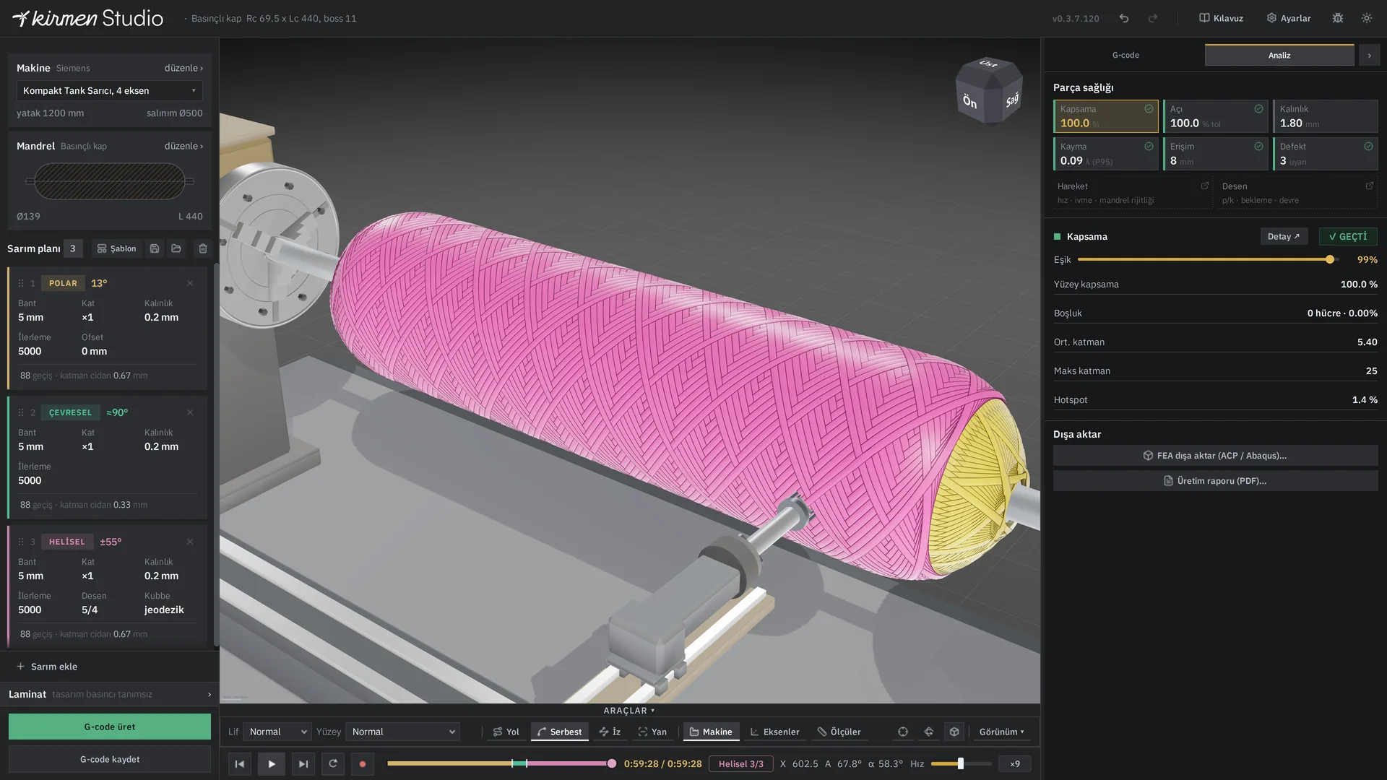Open the Görünüm dropdown
The width and height of the screenshot is (1387, 780).
(x=1002, y=732)
